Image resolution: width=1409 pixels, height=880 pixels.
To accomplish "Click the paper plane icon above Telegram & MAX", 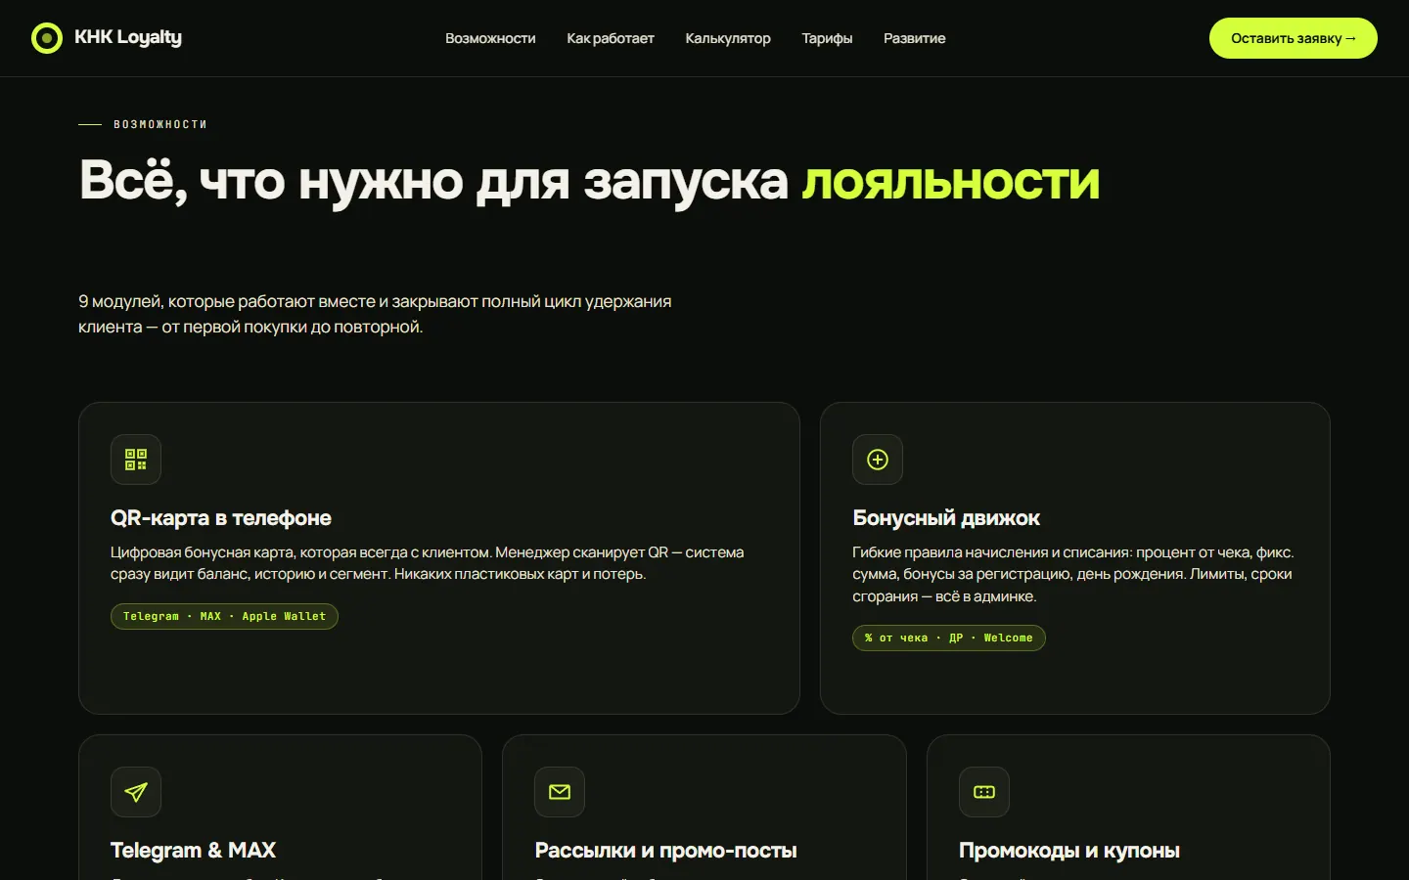I will [136, 792].
